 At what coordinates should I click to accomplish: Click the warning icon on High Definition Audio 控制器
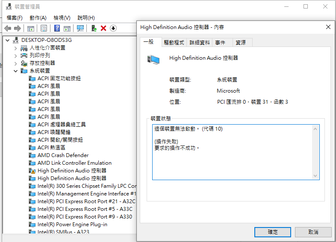(x=32, y=171)
